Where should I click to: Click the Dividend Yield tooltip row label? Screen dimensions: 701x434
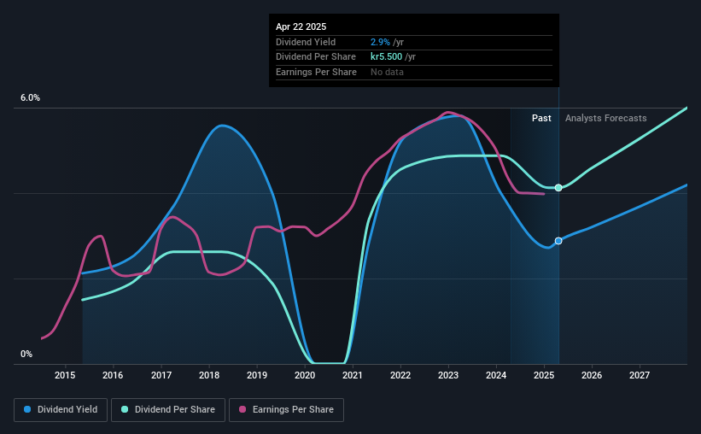coord(306,42)
